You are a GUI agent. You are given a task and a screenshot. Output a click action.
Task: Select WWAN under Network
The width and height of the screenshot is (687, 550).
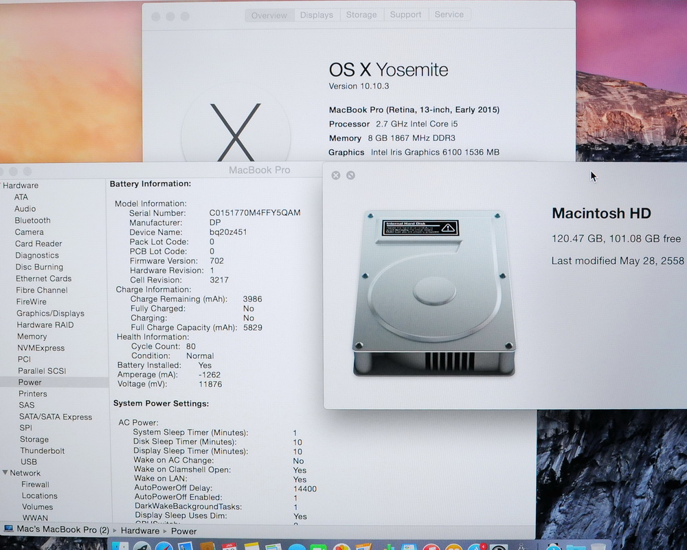click(35, 518)
